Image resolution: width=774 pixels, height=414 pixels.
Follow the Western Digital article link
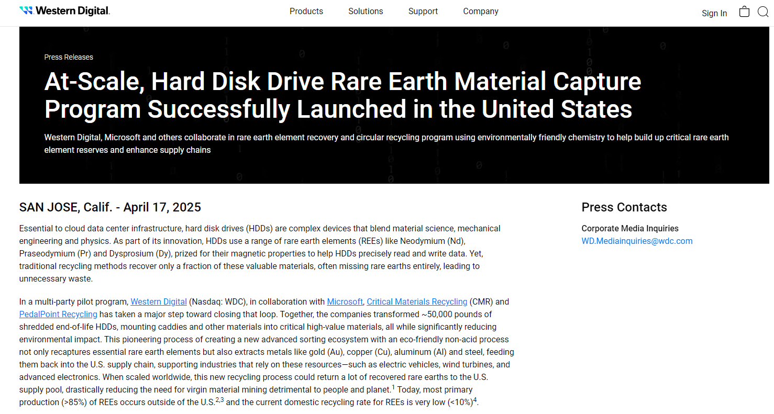(159, 301)
